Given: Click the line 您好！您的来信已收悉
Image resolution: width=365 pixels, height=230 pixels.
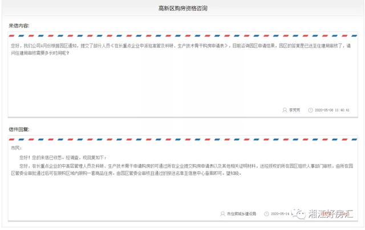Looking at the screenshot, I should [63, 158].
